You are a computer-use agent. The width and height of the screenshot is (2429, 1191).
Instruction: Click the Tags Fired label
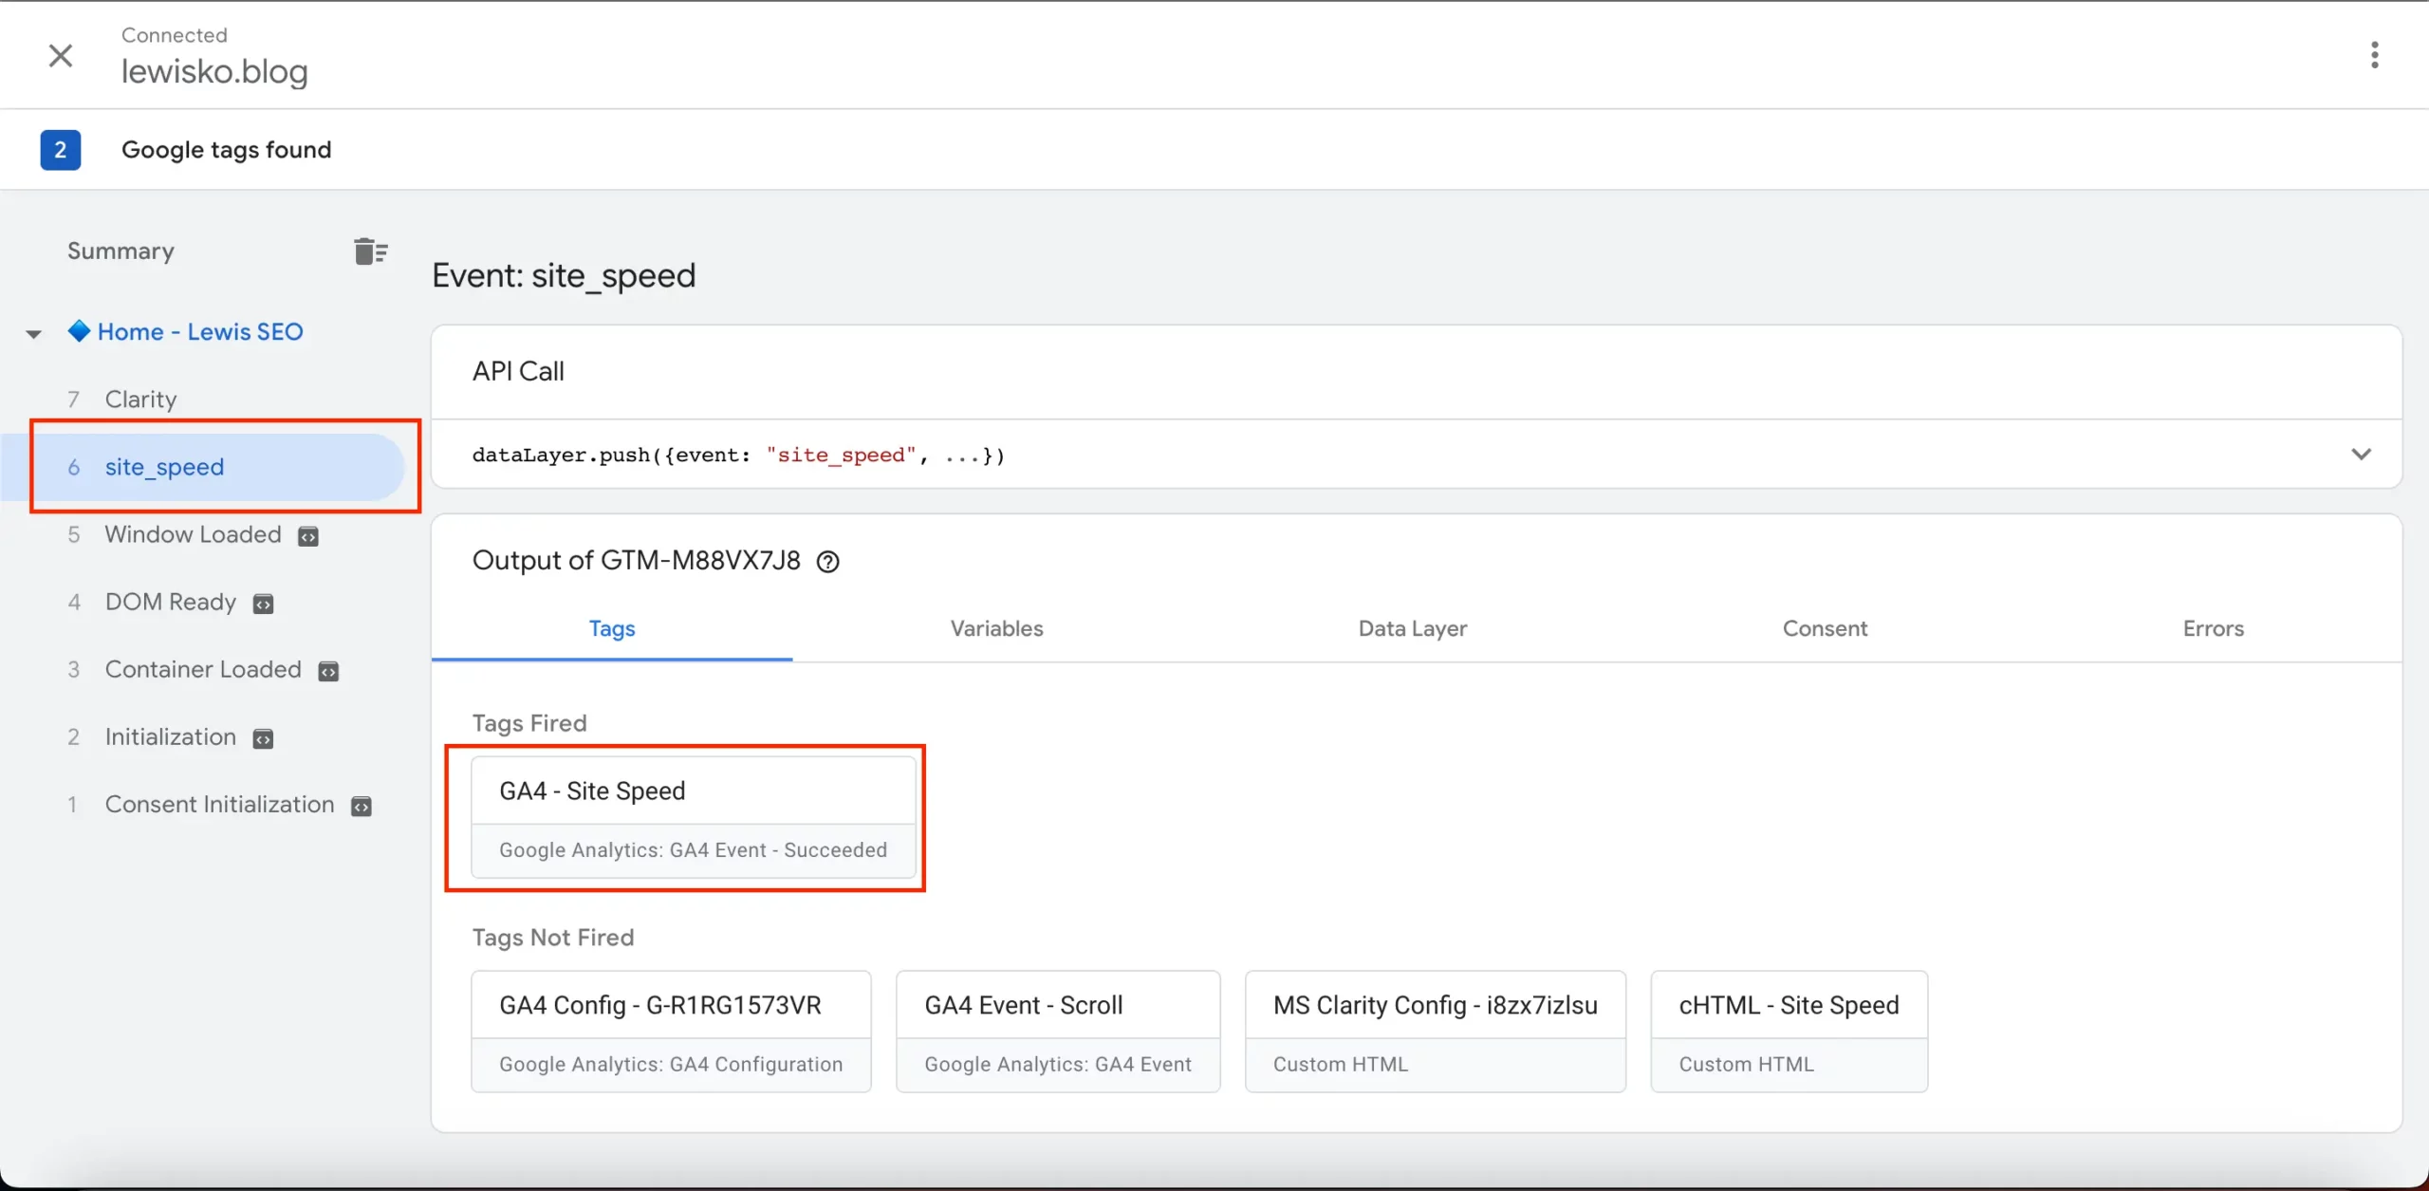(529, 723)
